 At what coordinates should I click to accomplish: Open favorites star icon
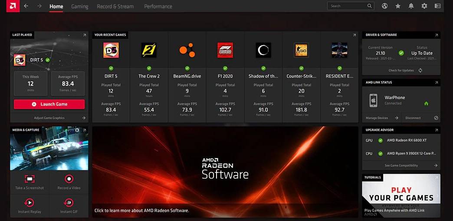coord(398,6)
